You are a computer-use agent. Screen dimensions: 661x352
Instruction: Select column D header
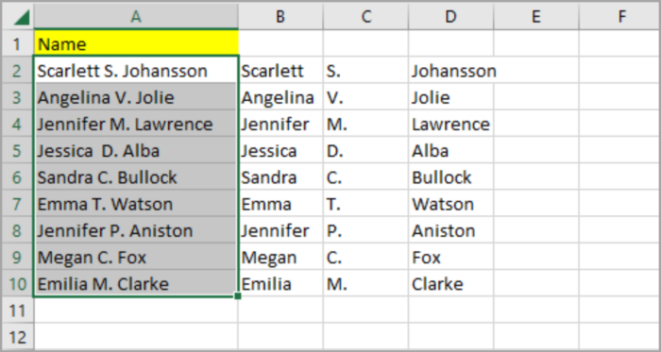(x=450, y=16)
